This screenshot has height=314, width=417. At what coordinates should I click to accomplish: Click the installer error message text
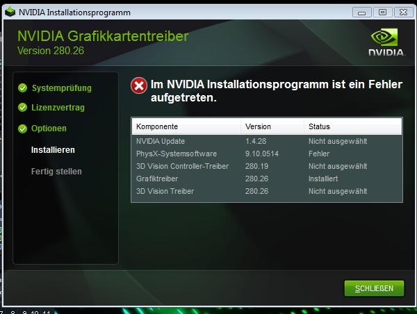click(277, 91)
